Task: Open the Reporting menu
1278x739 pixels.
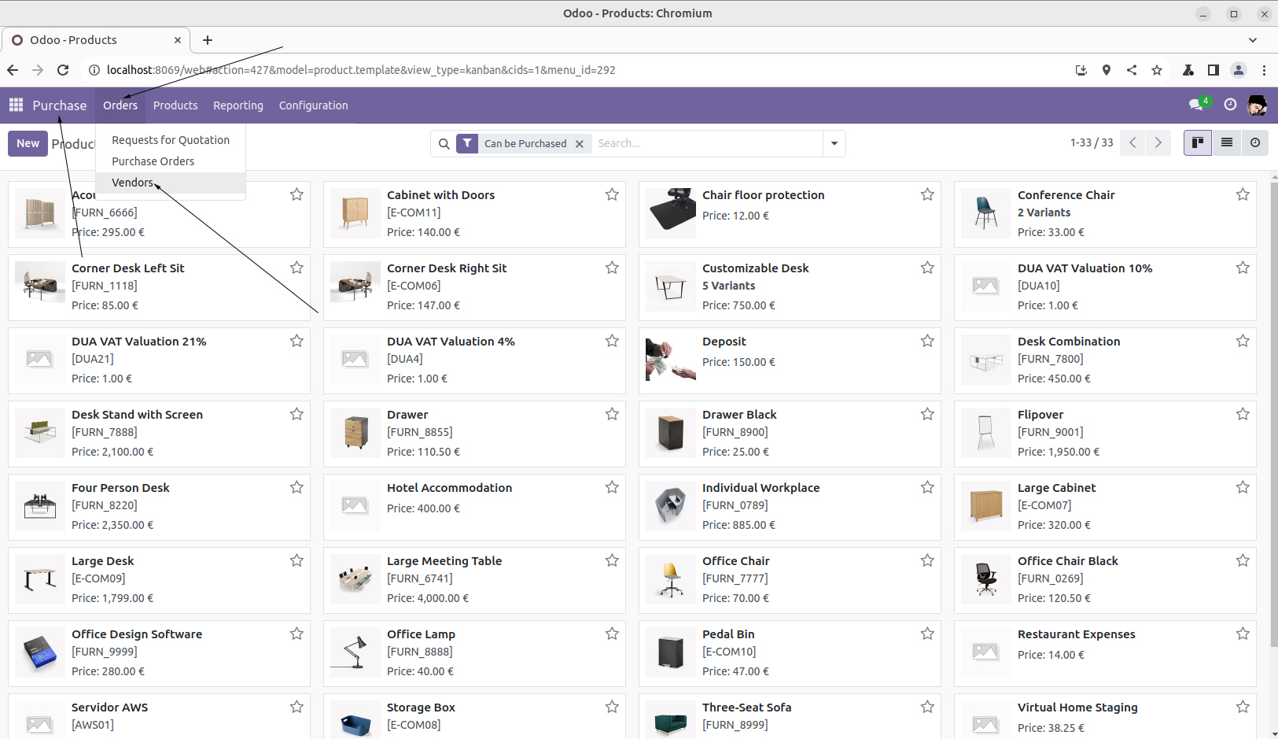Action: click(238, 105)
